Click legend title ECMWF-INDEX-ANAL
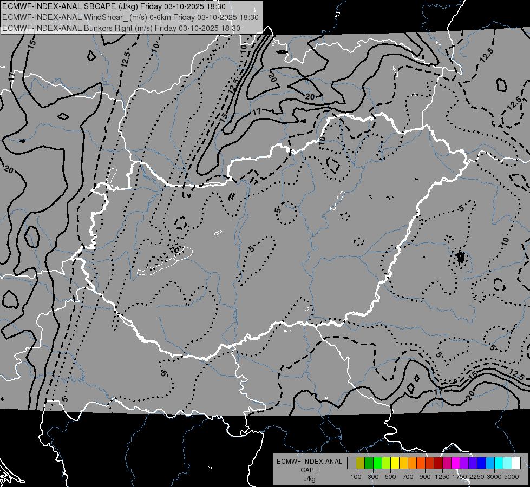The width and height of the screenshot is (530, 487). pyautogui.click(x=309, y=462)
